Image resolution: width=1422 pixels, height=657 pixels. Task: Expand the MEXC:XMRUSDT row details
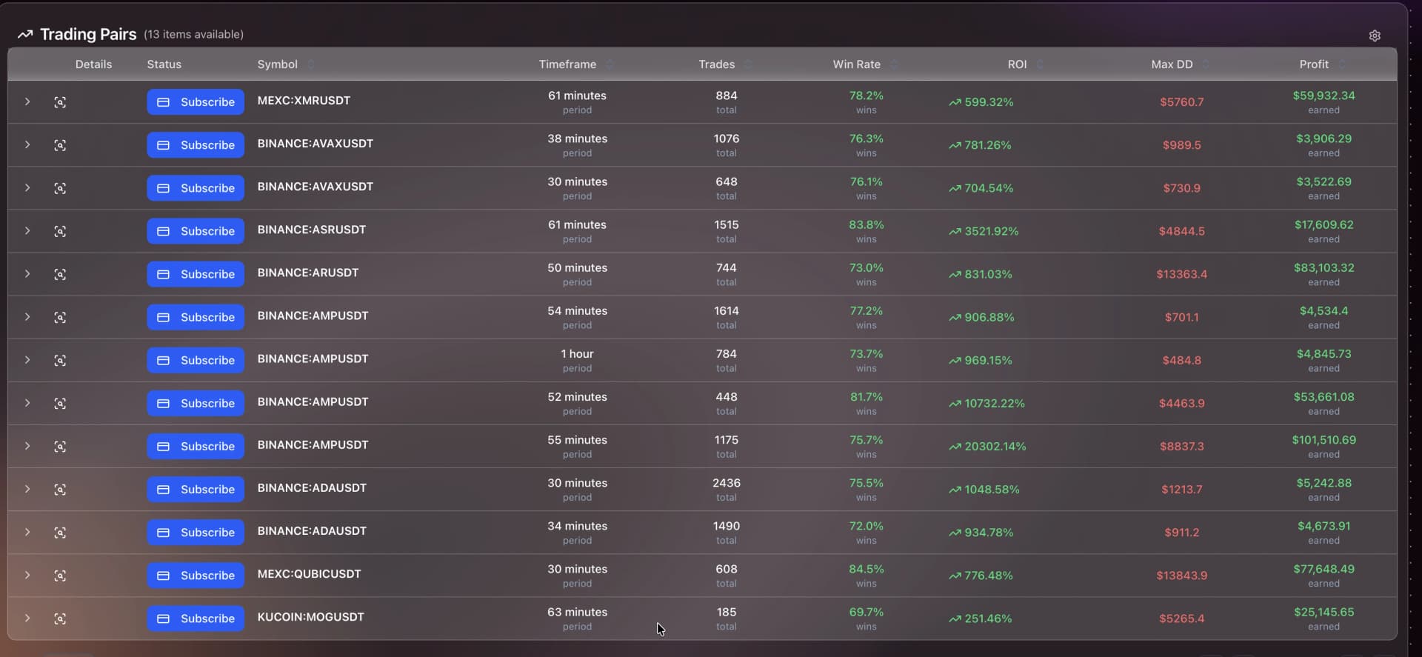tap(28, 102)
